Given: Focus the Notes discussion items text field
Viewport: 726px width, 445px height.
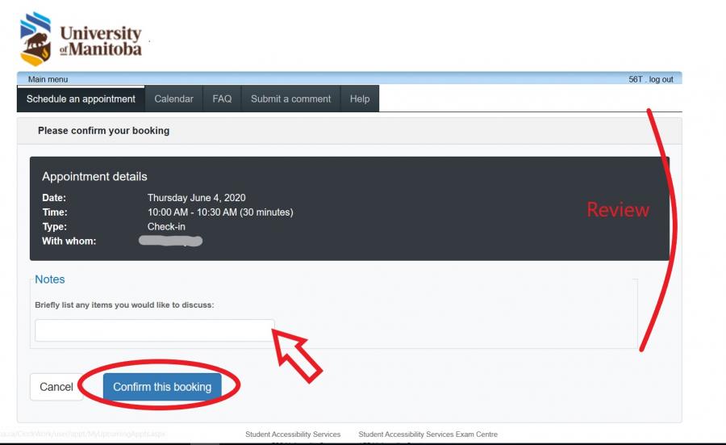Looking at the screenshot, I should pos(154,330).
